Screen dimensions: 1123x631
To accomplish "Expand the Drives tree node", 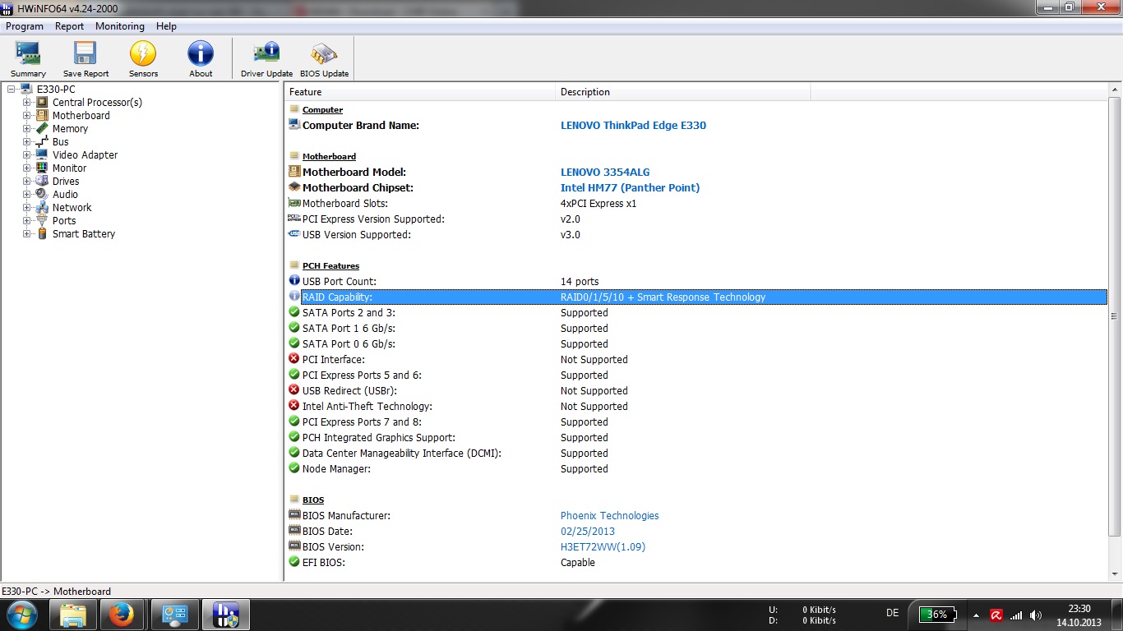I will pyautogui.click(x=27, y=181).
